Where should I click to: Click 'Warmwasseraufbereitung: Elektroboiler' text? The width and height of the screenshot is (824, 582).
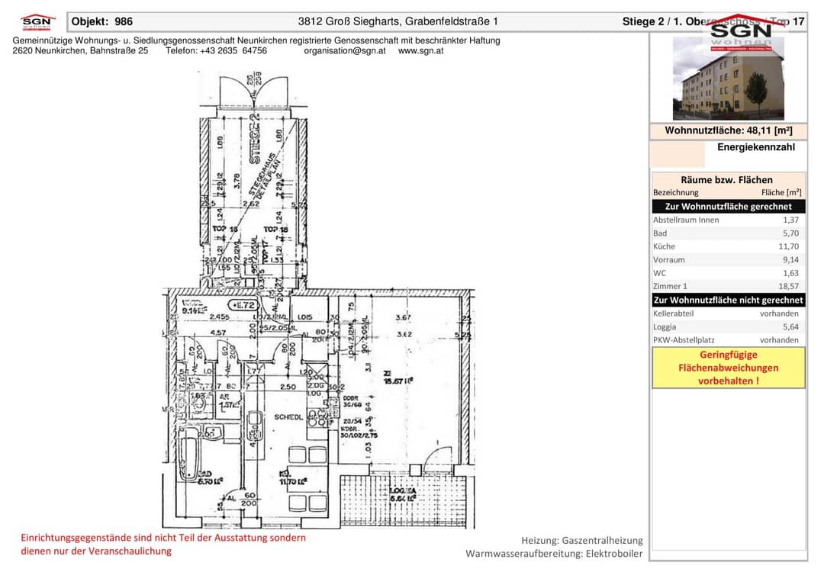tap(554, 554)
